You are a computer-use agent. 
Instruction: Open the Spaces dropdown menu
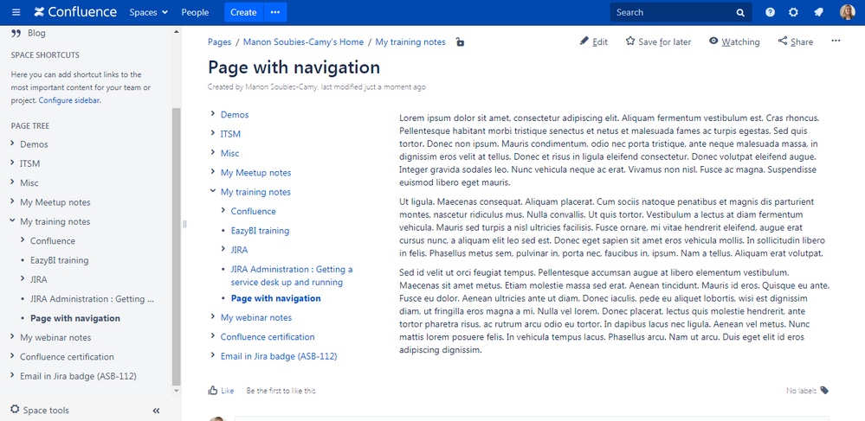(x=149, y=12)
